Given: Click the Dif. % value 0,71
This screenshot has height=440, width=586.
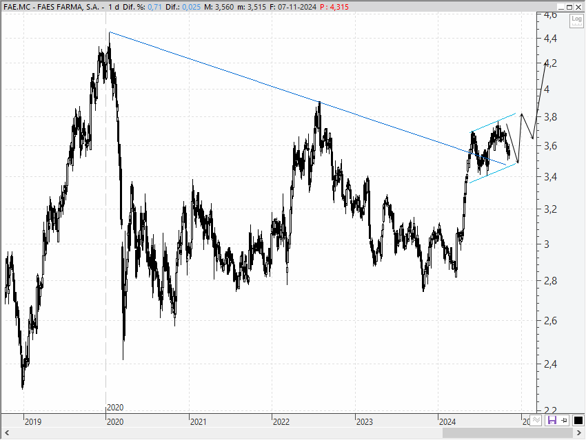Looking at the screenshot, I should pos(154,7).
